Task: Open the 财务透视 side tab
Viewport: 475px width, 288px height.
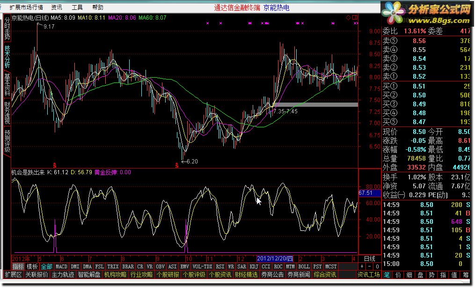Action: 7,113
